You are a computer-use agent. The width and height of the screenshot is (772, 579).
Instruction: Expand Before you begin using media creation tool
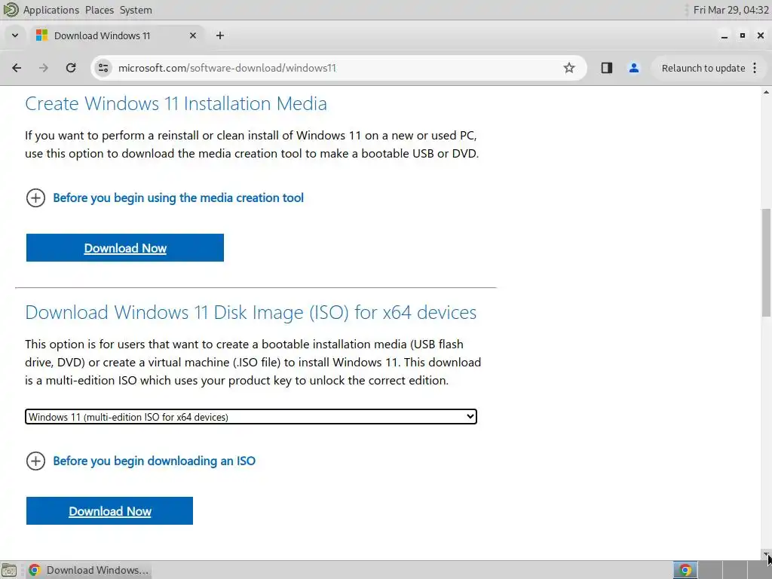[x=164, y=198]
